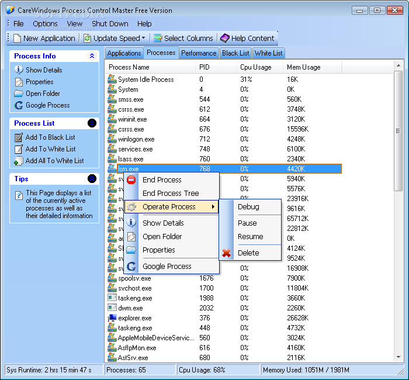Click the scrollbar down arrow
Viewport: 409px width, 380px height.
(398, 357)
